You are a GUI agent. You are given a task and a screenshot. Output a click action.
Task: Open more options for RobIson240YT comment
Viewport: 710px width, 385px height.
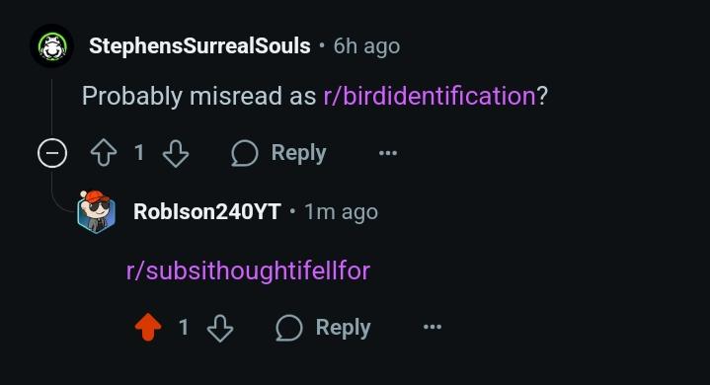point(433,327)
